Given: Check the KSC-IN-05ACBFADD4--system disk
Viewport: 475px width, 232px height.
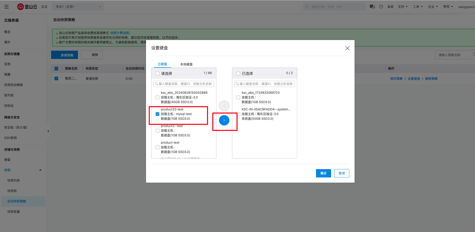Looking at the screenshot, I should [x=239, y=114].
